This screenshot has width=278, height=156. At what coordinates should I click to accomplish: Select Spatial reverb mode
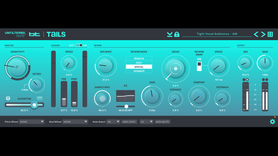[x=139, y=67]
